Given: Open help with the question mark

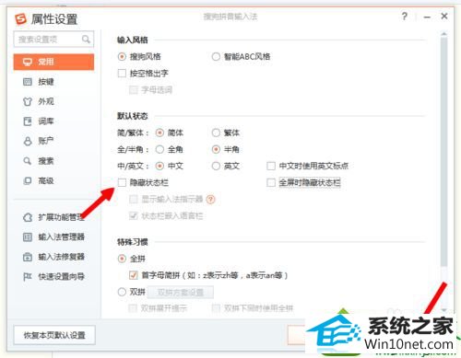Looking at the screenshot, I should (x=405, y=17).
